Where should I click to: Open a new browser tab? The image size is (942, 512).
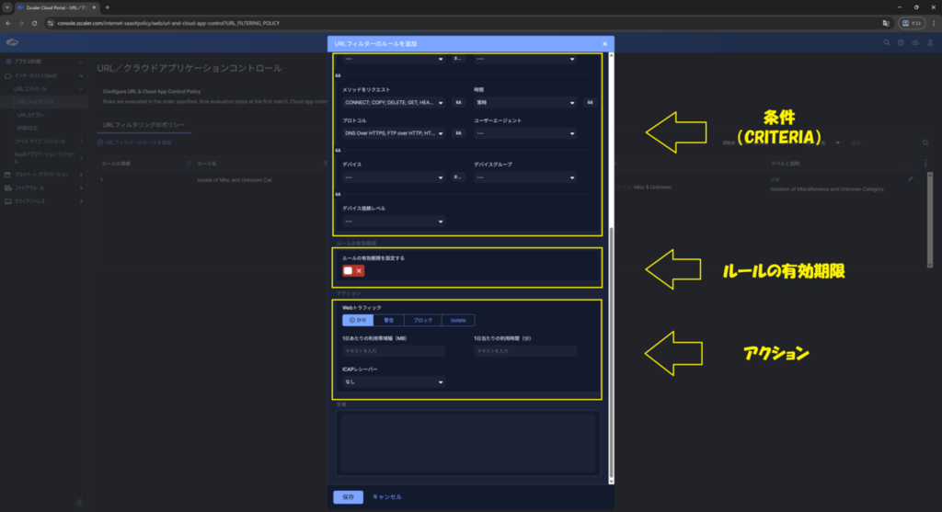(x=108, y=7)
